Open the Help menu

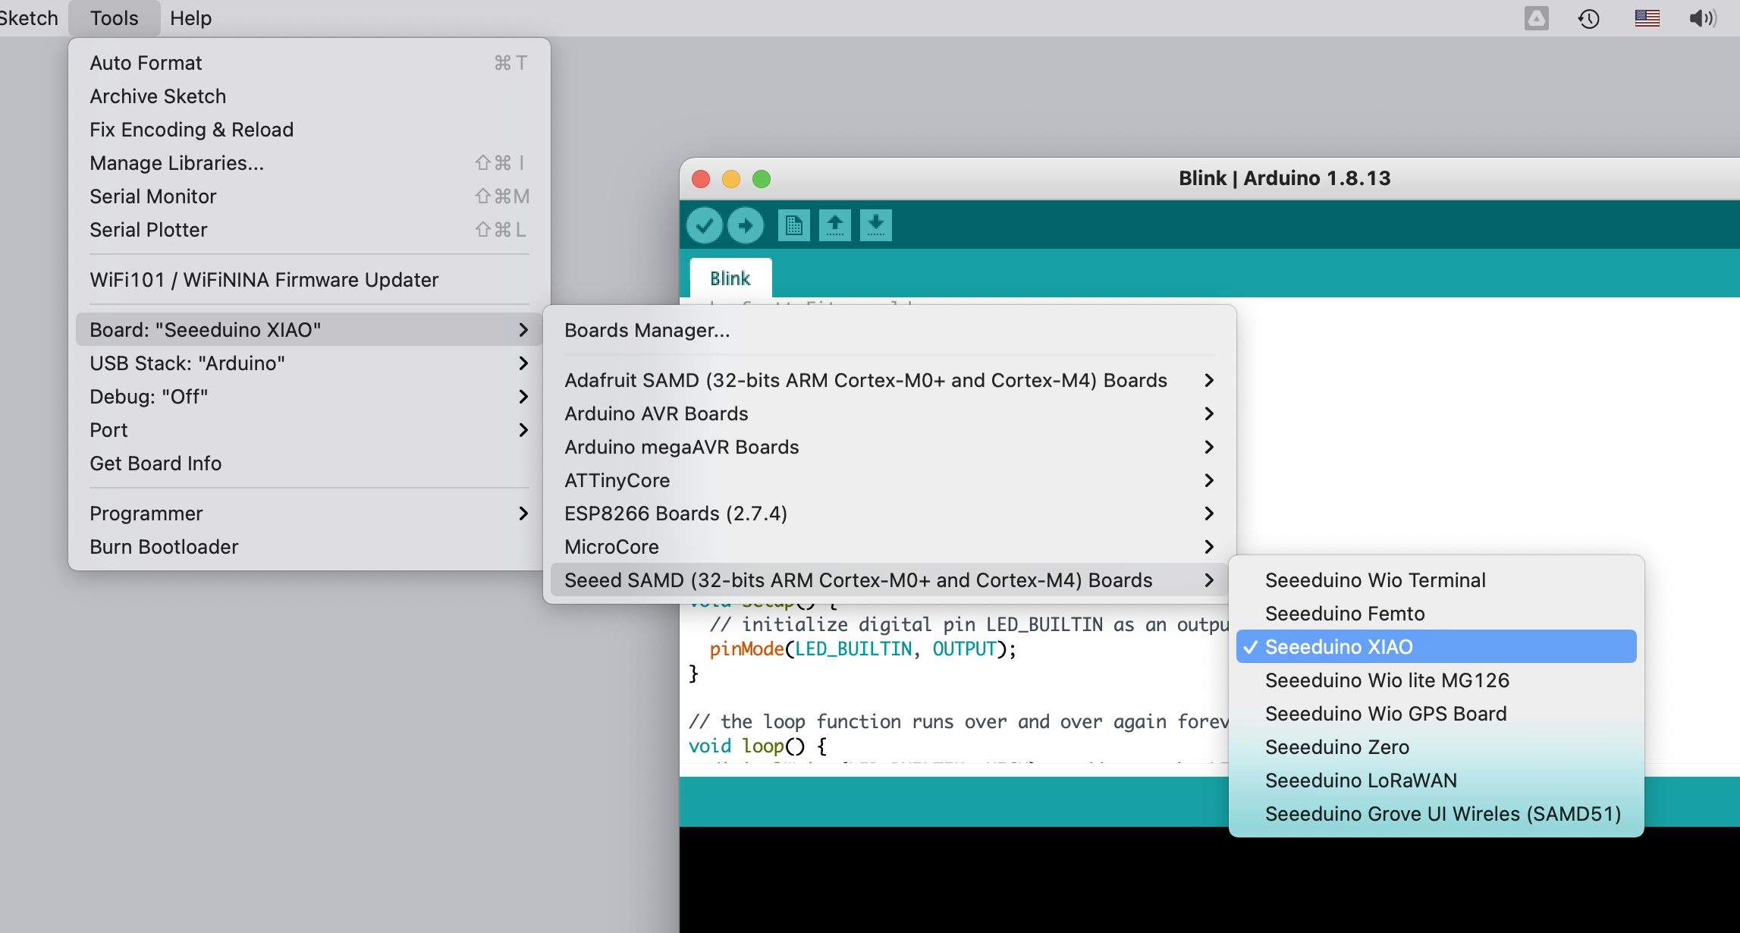pos(190,18)
